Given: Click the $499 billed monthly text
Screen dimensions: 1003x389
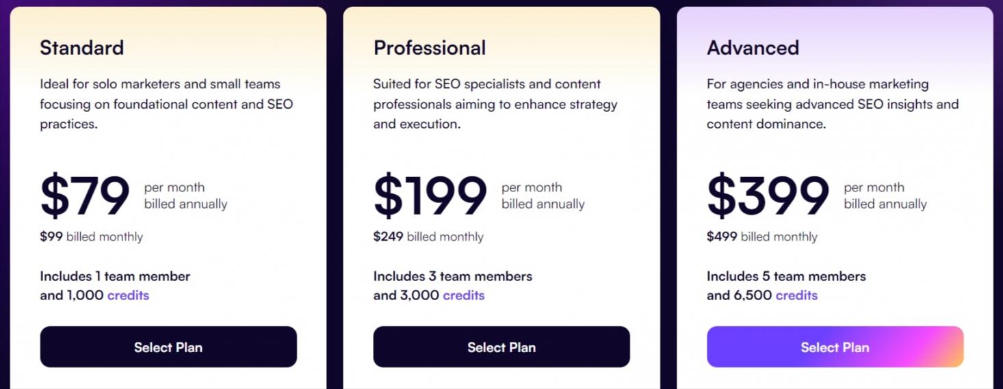Looking at the screenshot, I should (762, 237).
